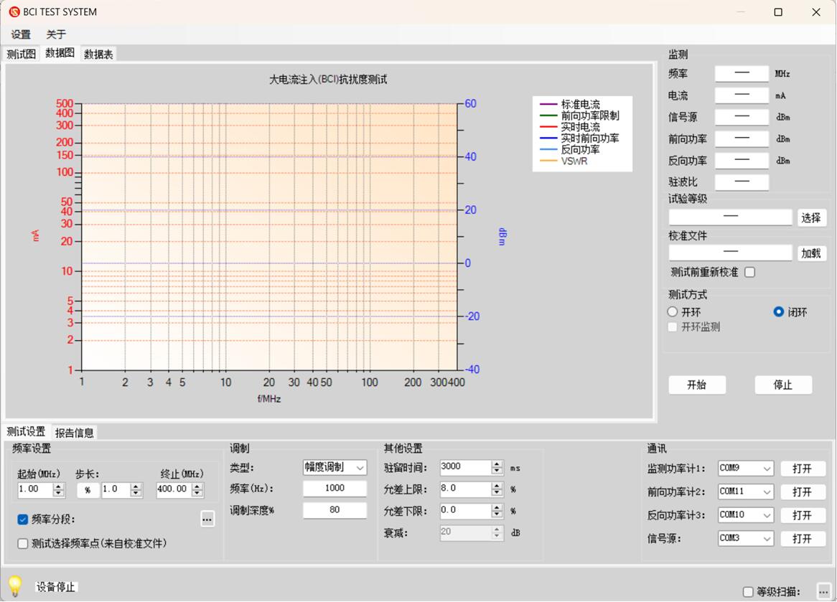837x602 pixels.
Task: Click 打开 for 监测功率计1
Action: click(x=803, y=469)
